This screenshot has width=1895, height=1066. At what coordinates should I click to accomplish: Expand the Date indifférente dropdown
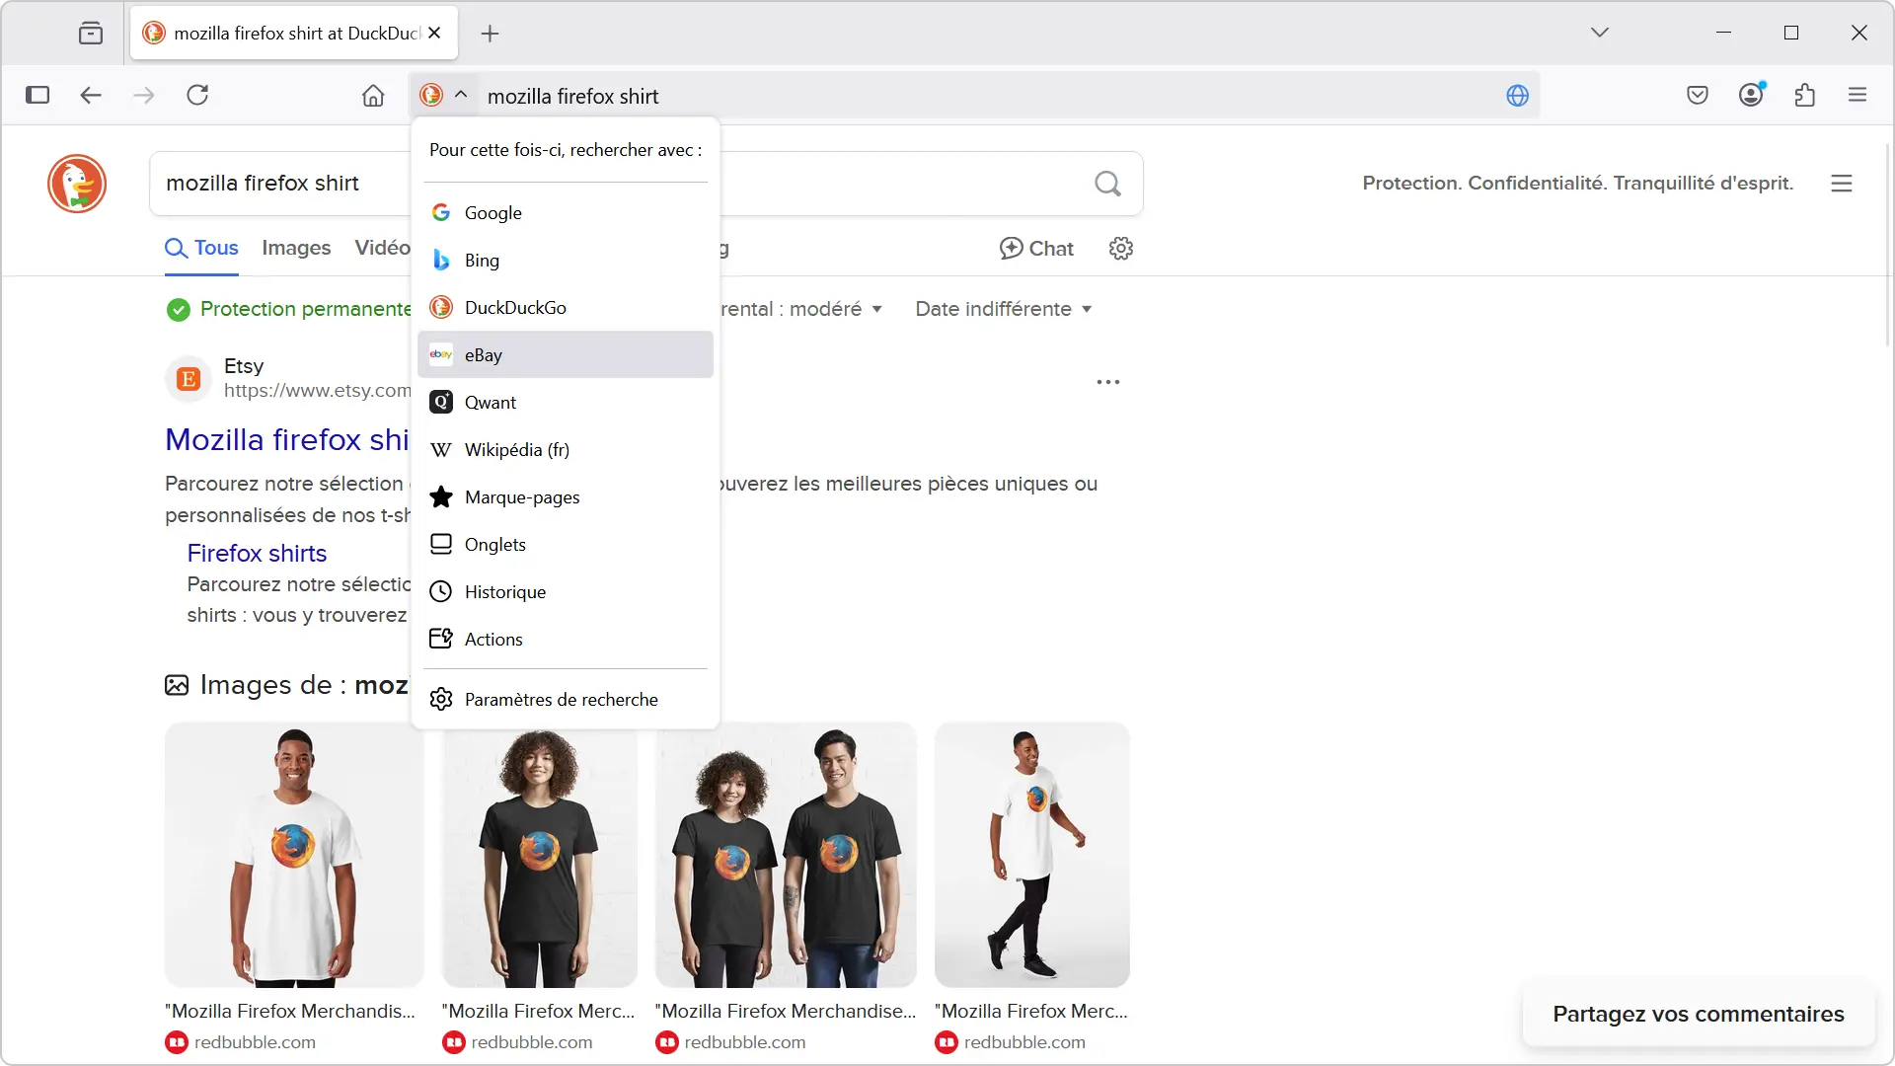coord(1004,309)
